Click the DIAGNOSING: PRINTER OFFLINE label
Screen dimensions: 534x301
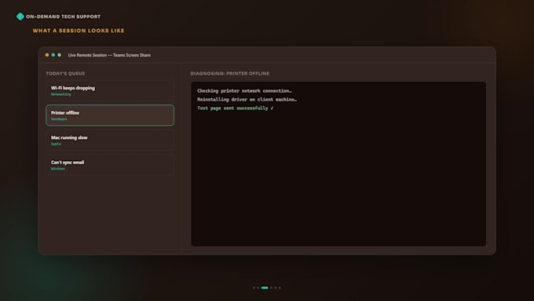230,73
